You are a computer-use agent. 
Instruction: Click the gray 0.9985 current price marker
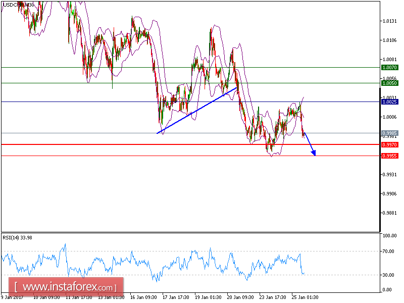tap(389, 133)
